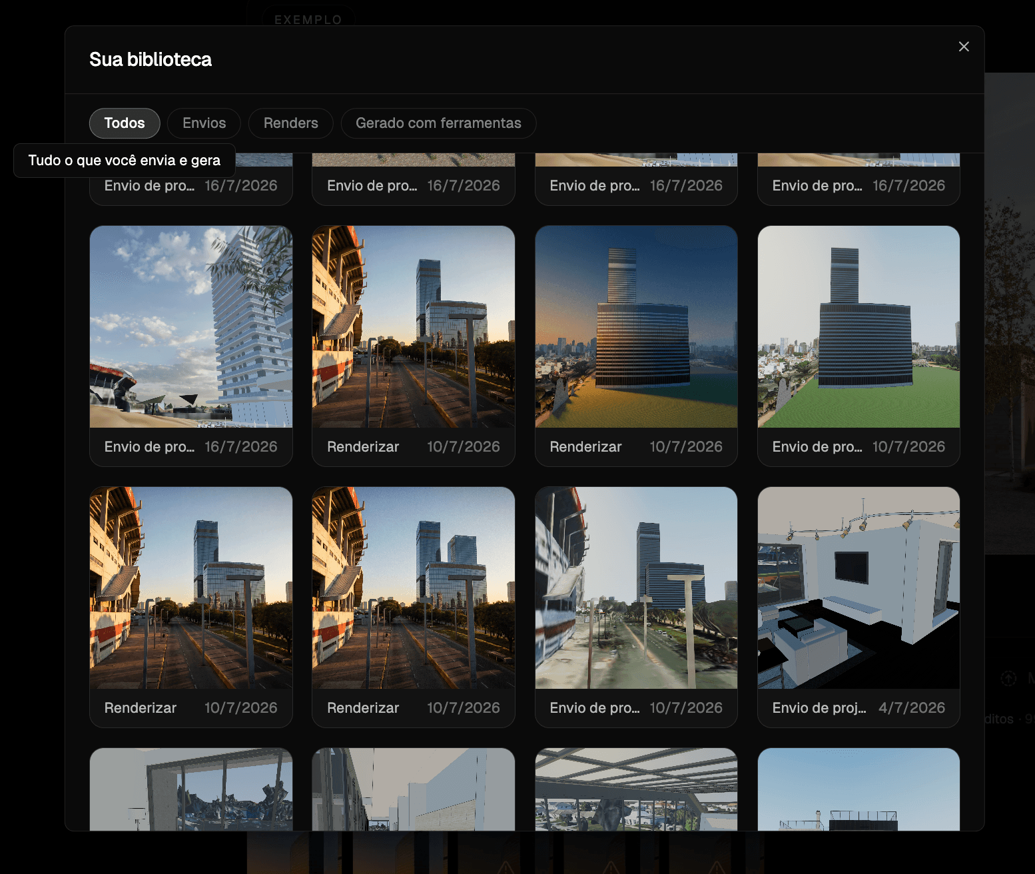This screenshot has height=874, width=1035.
Task: Click bottom-row window view interior thumbnail
Action: (x=191, y=789)
